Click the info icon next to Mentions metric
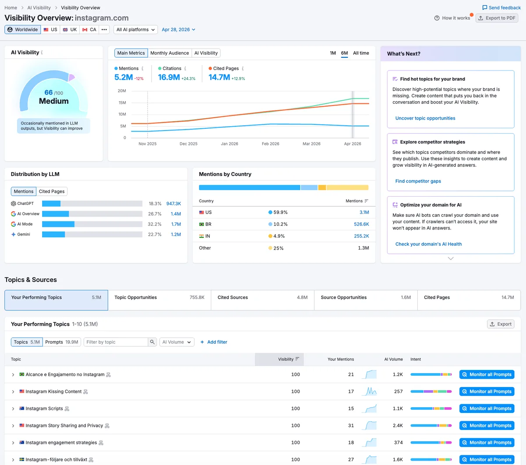The width and height of the screenshot is (526, 465). pos(142,69)
